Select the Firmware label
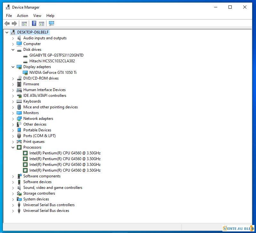Screen dimensions: 256x233 click(31, 84)
